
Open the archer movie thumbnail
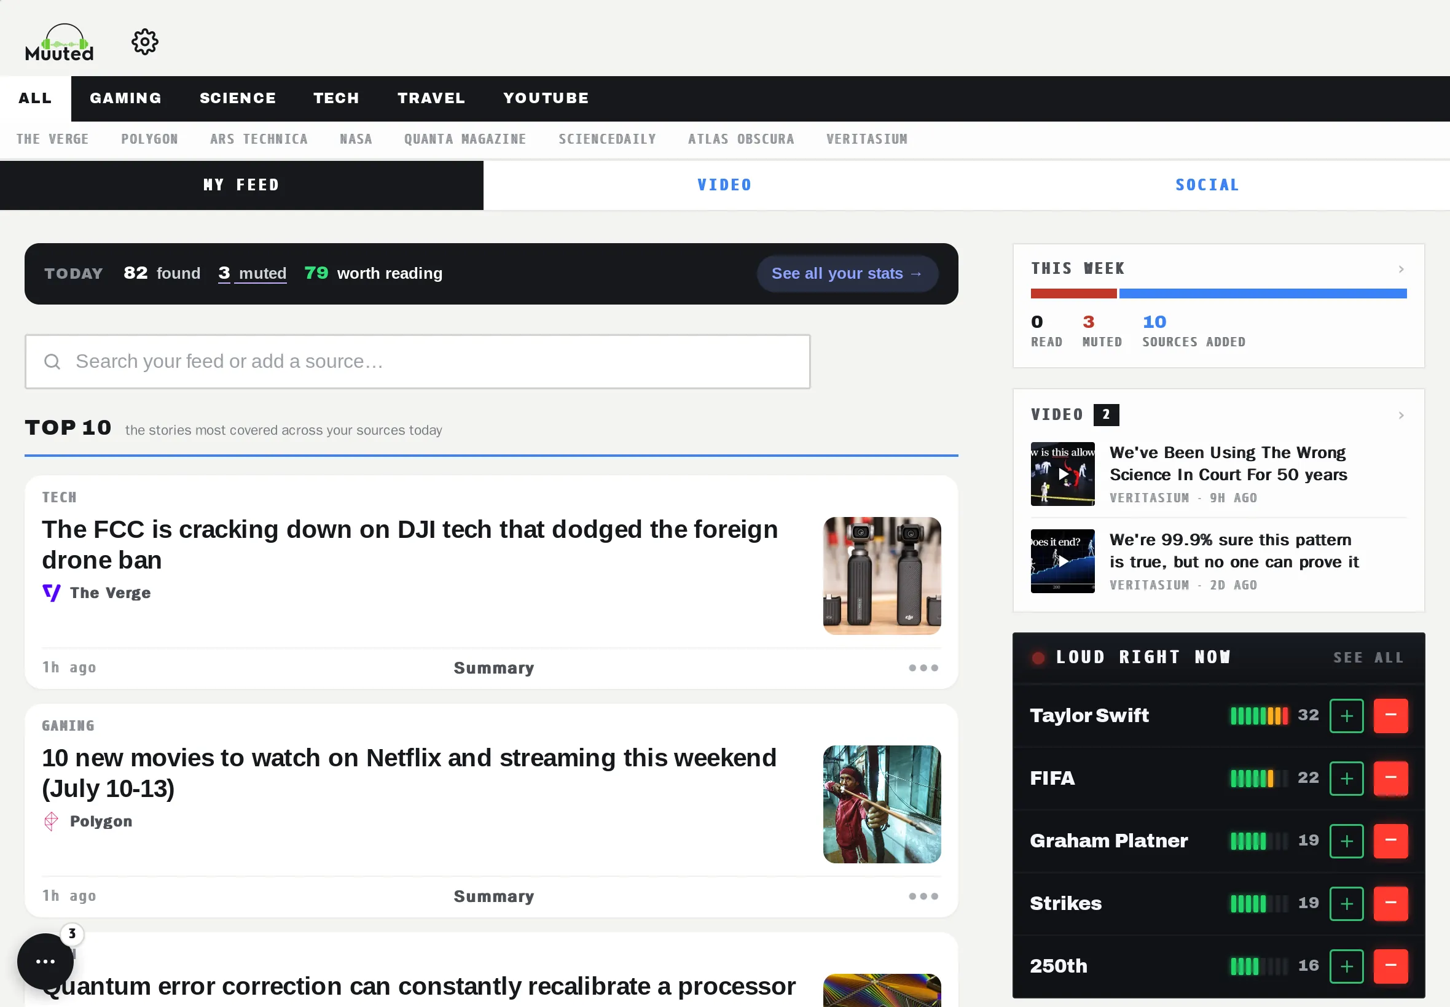(x=882, y=804)
